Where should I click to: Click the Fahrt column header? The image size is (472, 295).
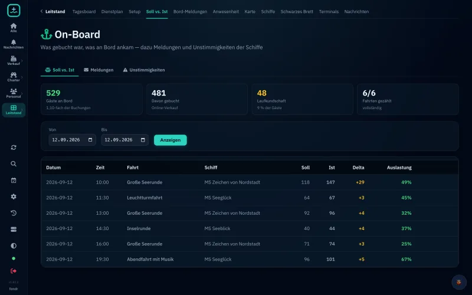133,168
